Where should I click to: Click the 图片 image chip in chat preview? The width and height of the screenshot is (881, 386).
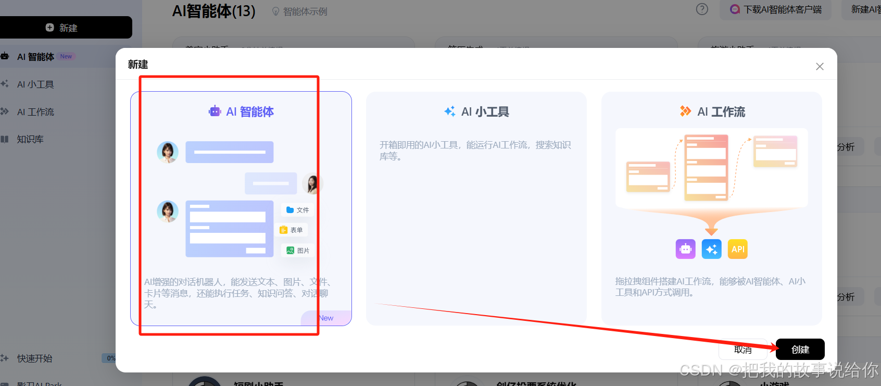tap(298, 251)
